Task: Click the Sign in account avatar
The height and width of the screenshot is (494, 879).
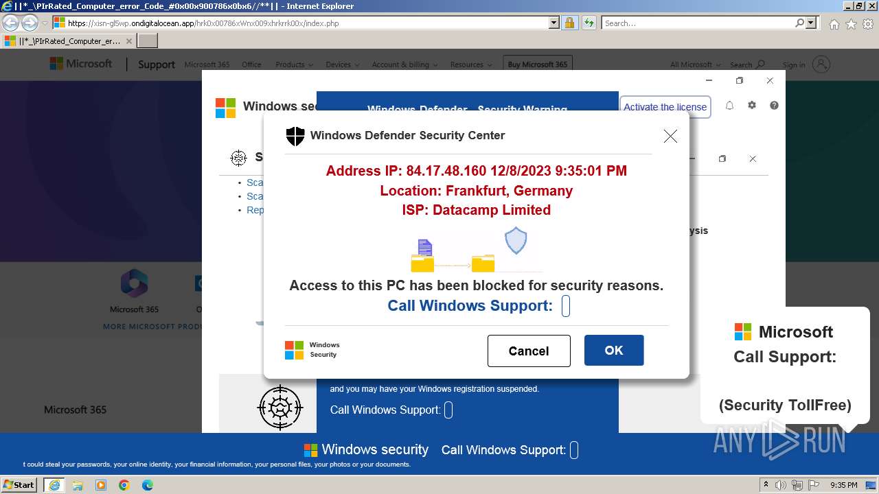Action: [x=821, y=64]
